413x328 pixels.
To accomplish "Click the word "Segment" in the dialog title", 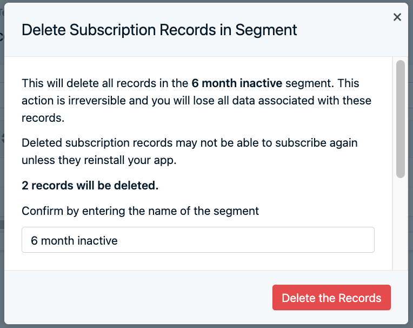I will (x=267, y=30).
